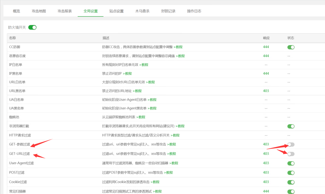Open the 教程 link for CC防御
This screenshot has width=325, height=194.
click(x=178, y=47)
